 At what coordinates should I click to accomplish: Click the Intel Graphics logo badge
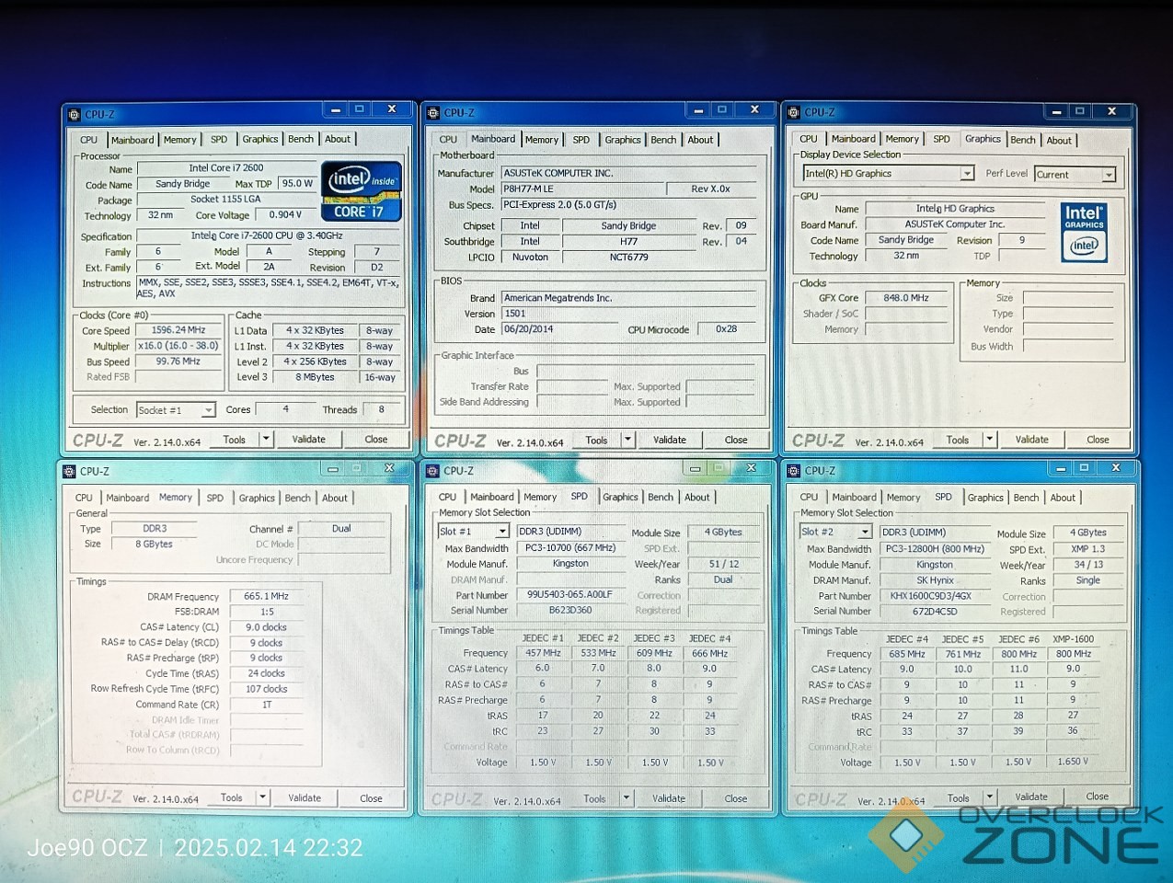click(x=1084, y=232)
